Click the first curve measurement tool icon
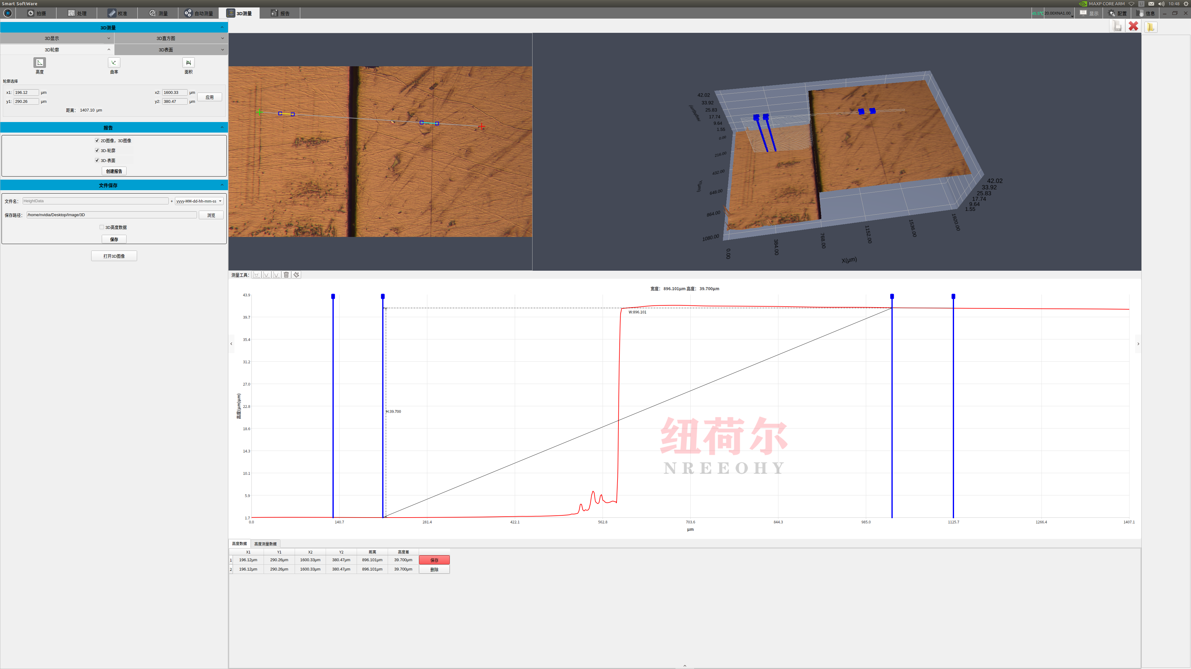The image size is (1191, 669). tap(256, 275)
